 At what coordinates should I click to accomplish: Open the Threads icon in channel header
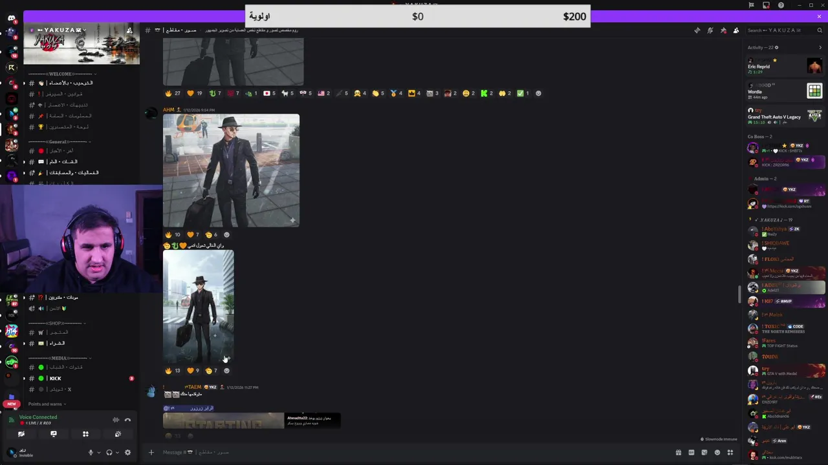697,30
